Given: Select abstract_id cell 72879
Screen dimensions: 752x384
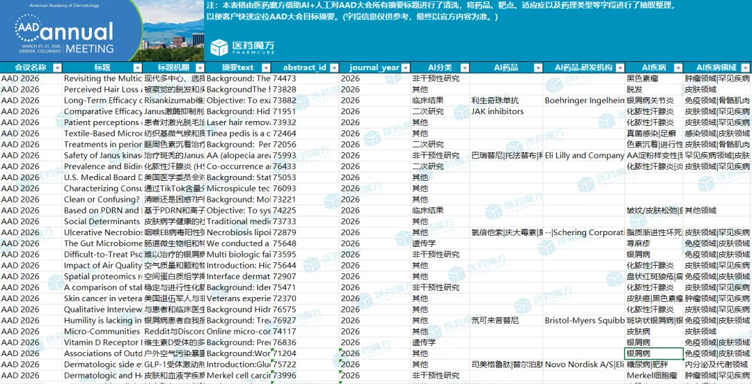Looking at the screenshot, I should coord(305,232).
